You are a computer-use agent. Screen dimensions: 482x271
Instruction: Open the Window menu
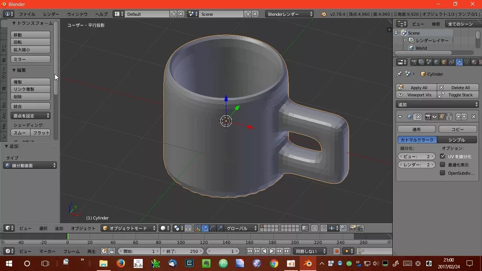pos(77,14)
